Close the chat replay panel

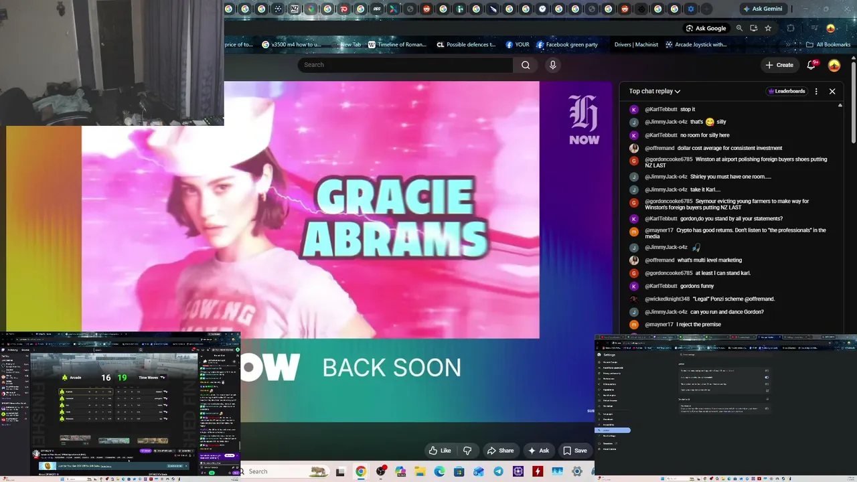[x=832, y=91]
